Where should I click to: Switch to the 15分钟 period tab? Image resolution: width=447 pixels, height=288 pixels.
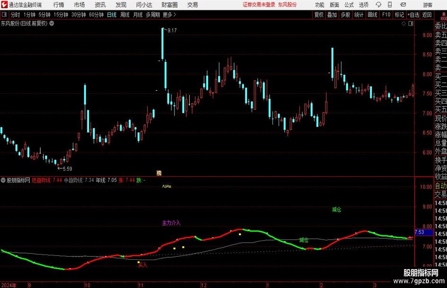[x=61, y=15]
